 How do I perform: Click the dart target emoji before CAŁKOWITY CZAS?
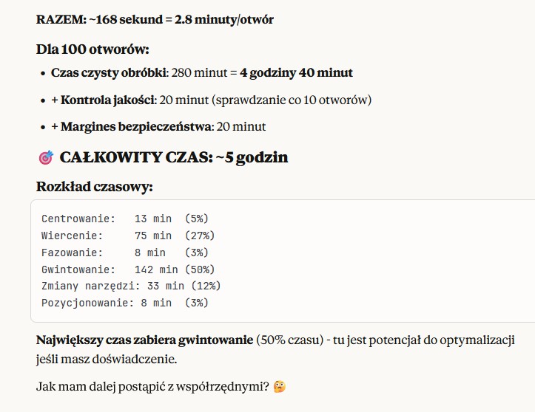[45, 157]
